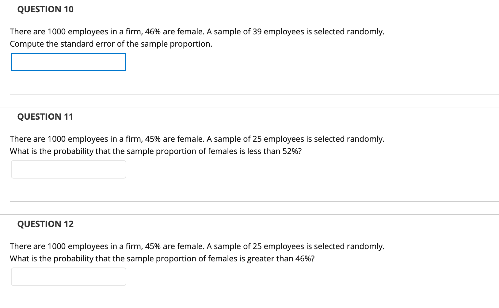Click the text 'less than 52%' in Question 11
Viewport: 499px width, 308px height.
tap(273, 151)
